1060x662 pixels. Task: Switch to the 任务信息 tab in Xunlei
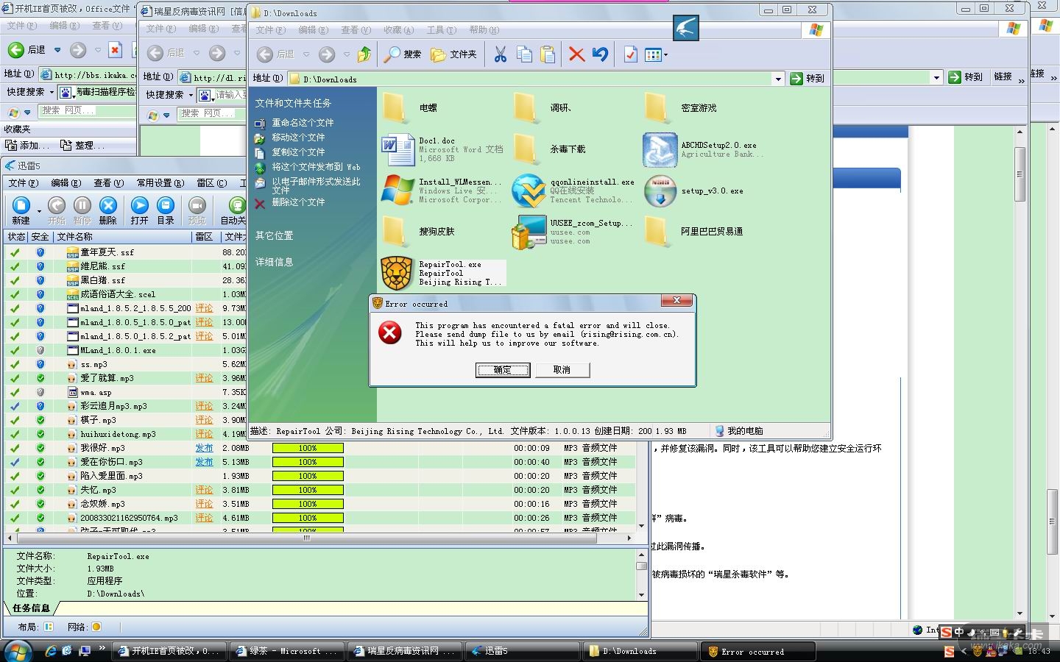point(31,608)
